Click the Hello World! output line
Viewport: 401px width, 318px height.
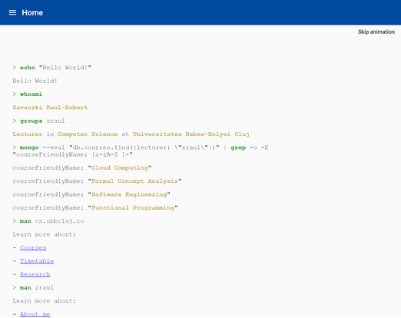(35, 81)
